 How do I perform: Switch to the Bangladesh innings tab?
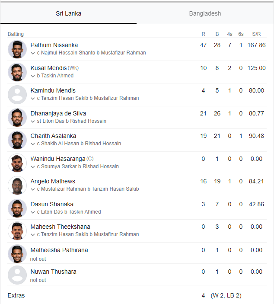(205, 13)
